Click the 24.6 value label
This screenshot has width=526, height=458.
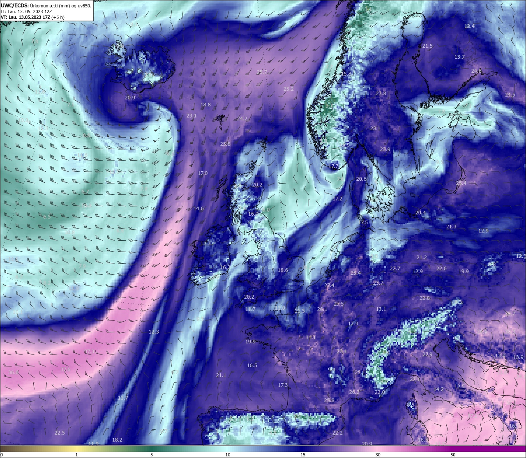476,71
